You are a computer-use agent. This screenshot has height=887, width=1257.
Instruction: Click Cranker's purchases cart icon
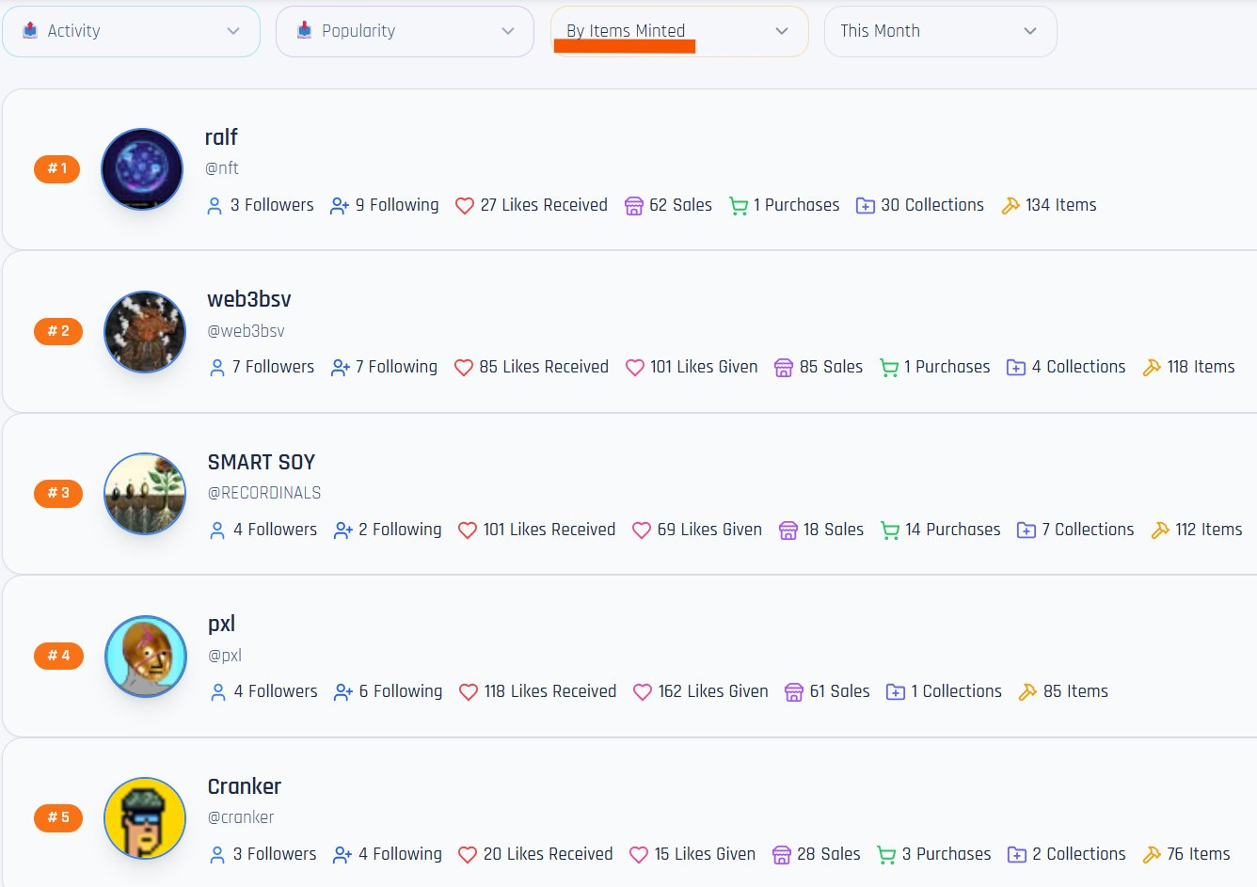(x=886, y=855)
